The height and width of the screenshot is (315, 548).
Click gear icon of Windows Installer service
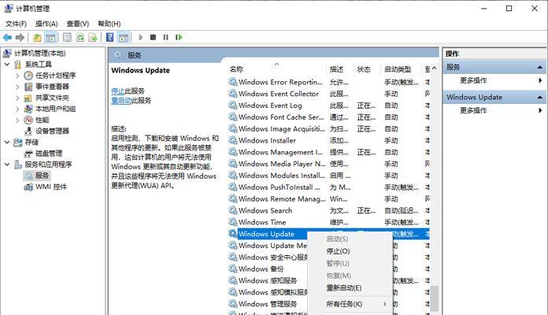tap(233, 140)
